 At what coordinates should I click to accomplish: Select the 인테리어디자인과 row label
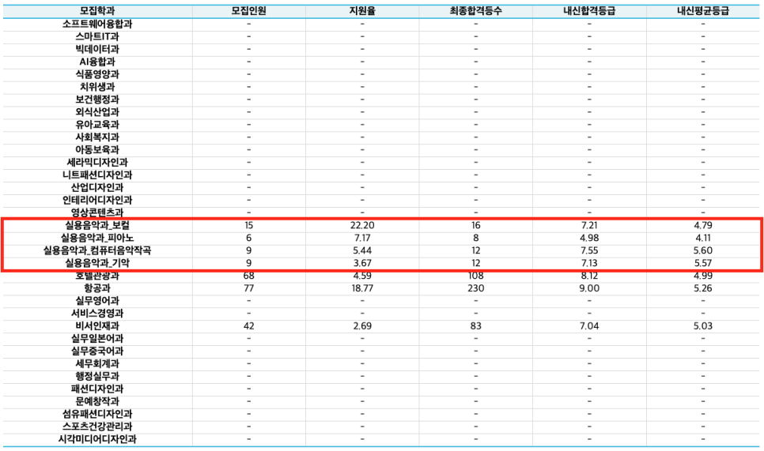[97, 200]
